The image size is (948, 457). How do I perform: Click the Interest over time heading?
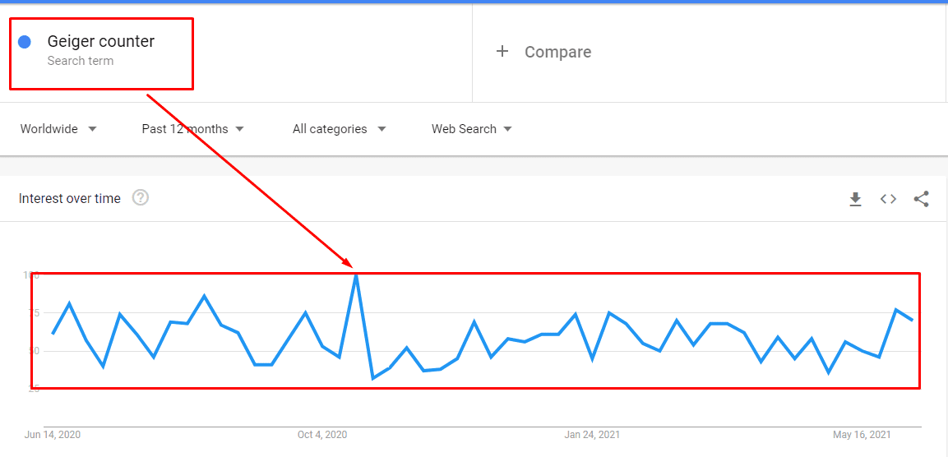pyautogui.click(x=70, y=198)
